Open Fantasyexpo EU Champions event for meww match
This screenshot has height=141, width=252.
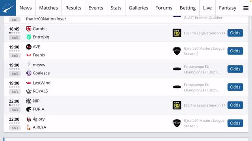coord(202,69)
